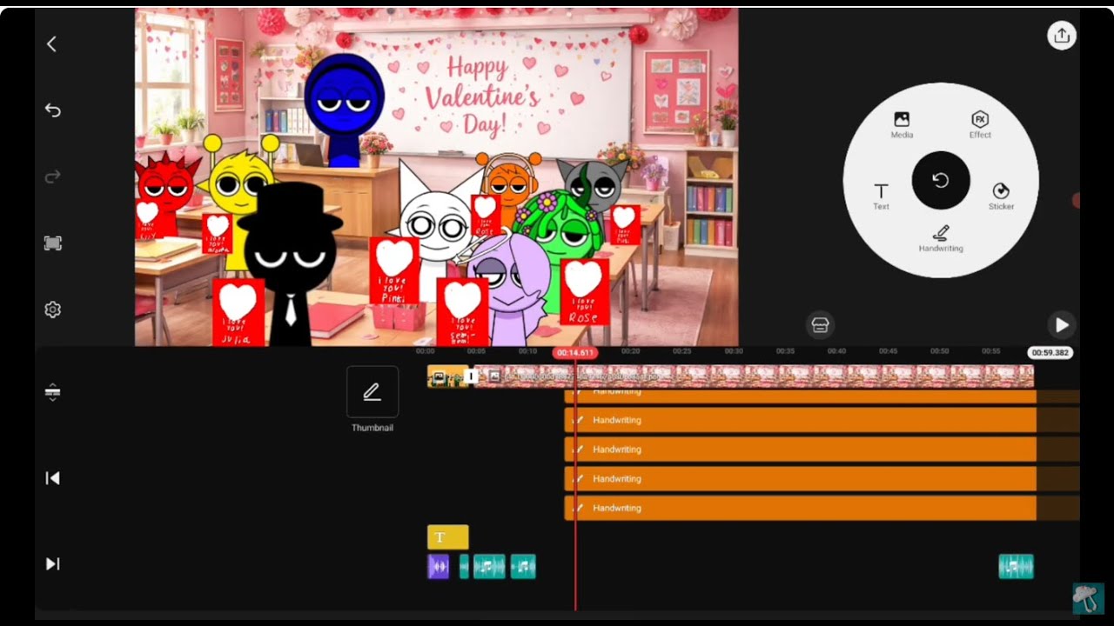1114x626 pixels.
Task: Click ruler mark 00:05
Action: pyautogui.click(x=476, y=351)
